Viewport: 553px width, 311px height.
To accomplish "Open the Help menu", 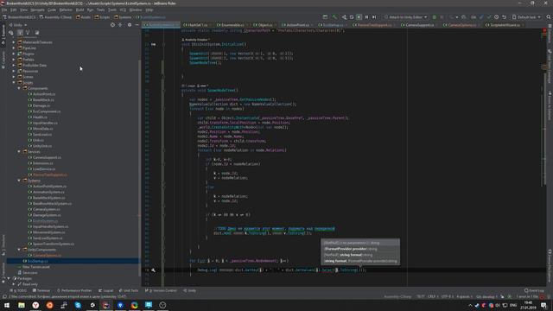I will coord(149,10).
